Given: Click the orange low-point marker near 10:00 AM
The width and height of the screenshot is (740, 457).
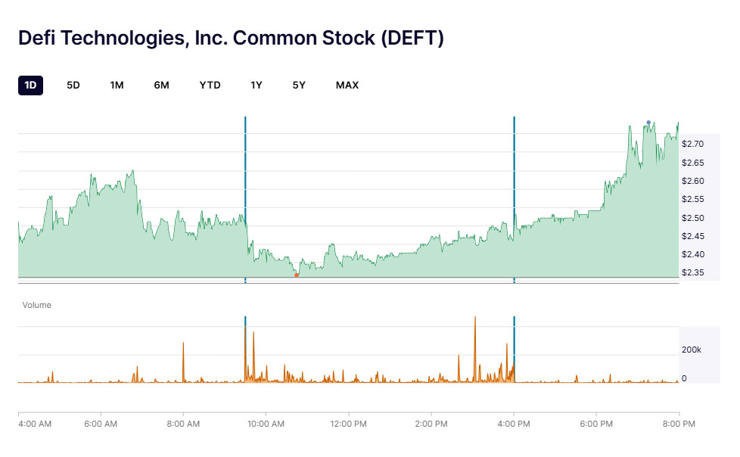Looking at the screenshot, I should coord(297,275).
